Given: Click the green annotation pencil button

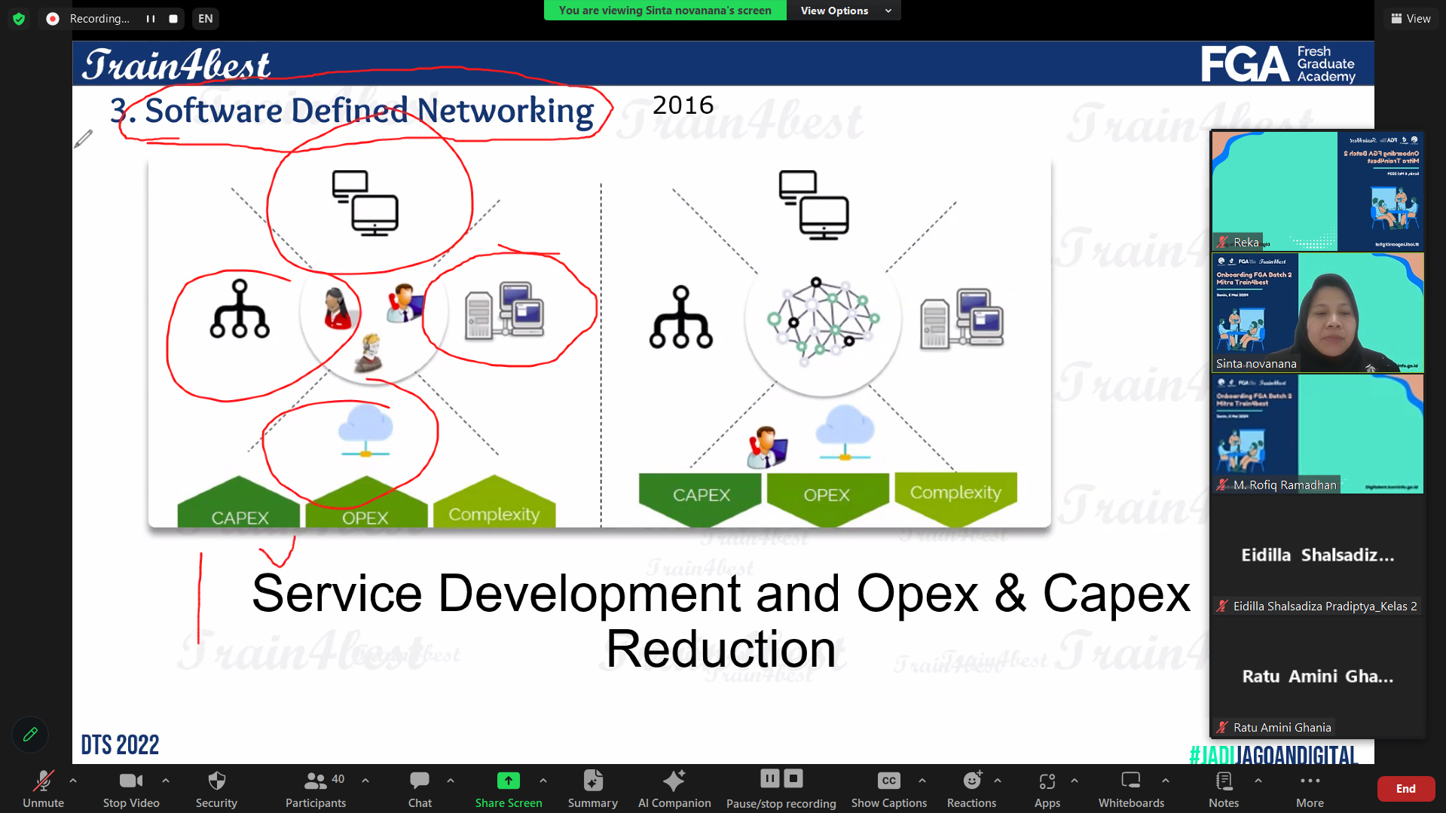Looking at the screenshot, I should [x=30, y=735].
